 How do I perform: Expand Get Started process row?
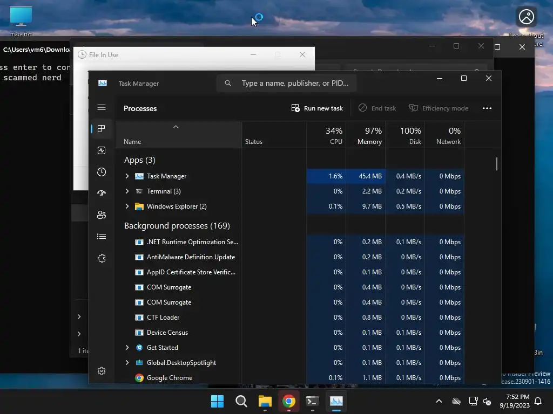pos(127,348)
